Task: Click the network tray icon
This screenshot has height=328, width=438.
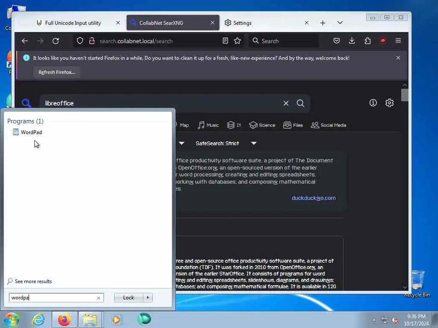Action: [x=385, y=320]
